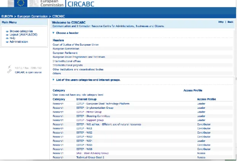Click the Browse categories bullet icon
This screenshot has height=162, width=238.
[x=7, y=31]
